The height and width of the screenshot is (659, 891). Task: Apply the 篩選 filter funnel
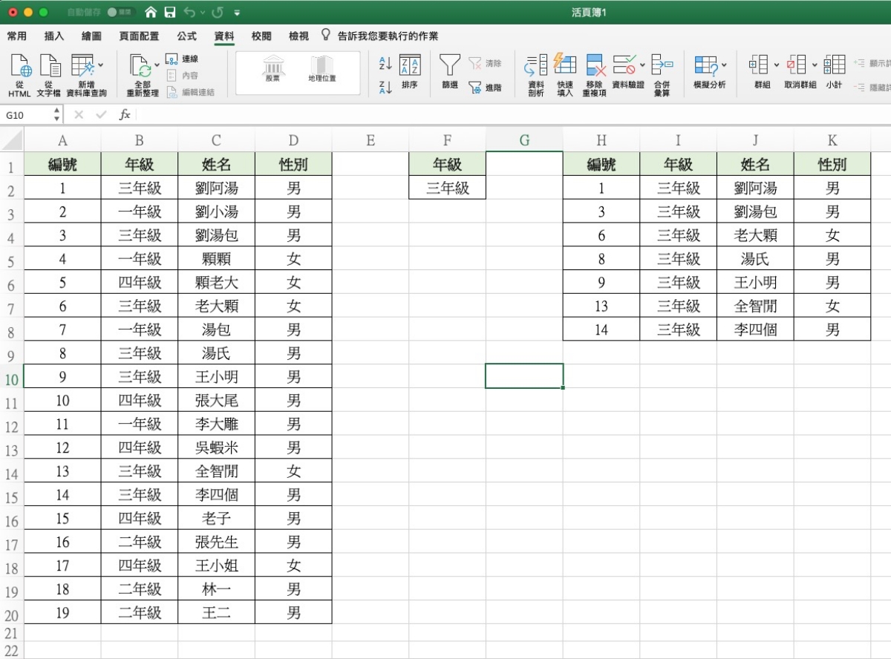click(450, 72)
